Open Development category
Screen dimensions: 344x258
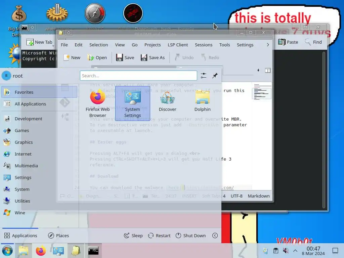point(39,119)
